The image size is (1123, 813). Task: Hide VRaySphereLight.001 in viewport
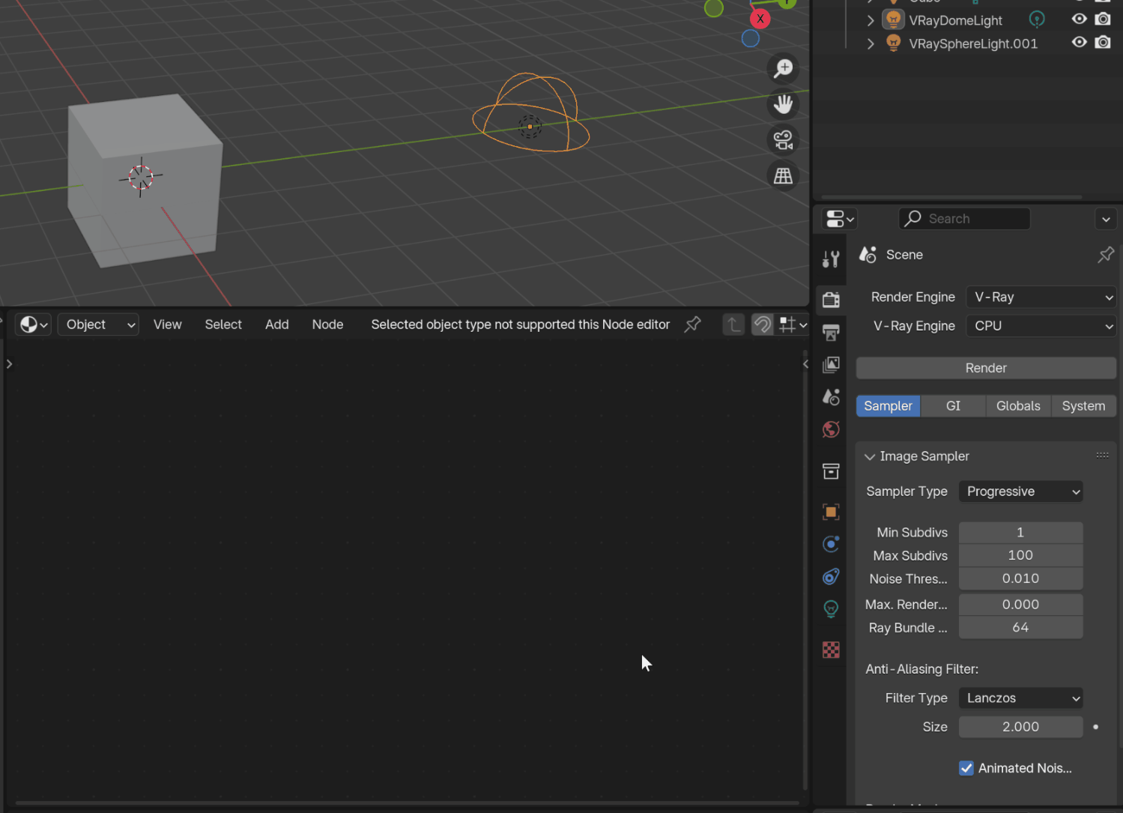click(1079, 43)
